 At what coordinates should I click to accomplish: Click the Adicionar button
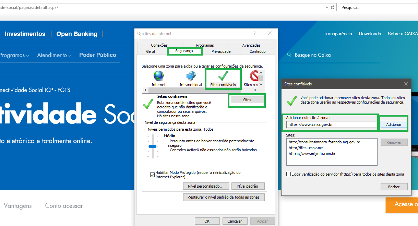click(393, 124)
